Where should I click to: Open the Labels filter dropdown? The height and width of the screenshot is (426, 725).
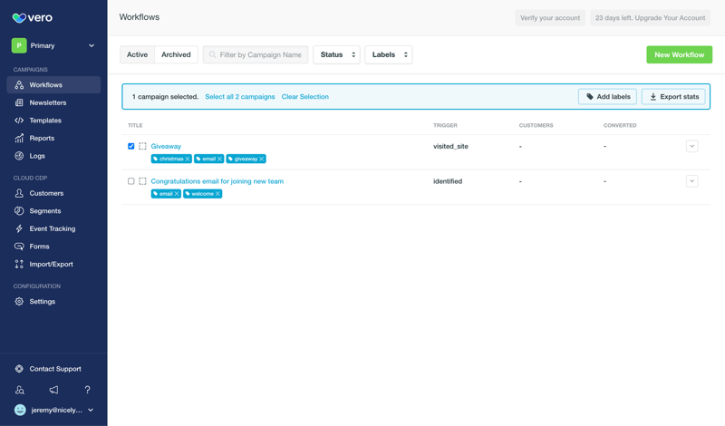[x=388, y=54]
